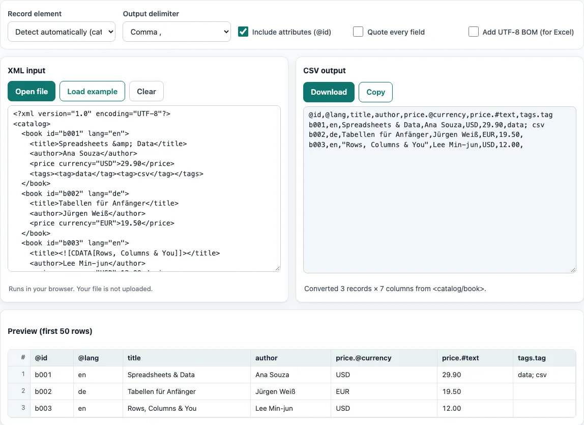Download the CSV output

point(329,92)
